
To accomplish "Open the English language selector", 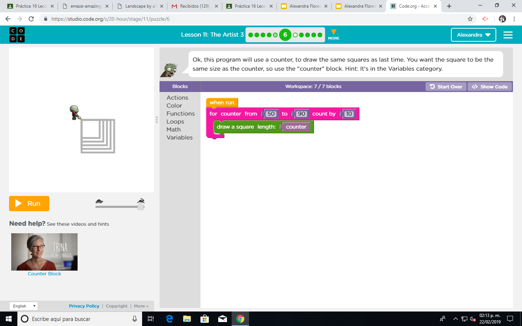I will 23,306.
